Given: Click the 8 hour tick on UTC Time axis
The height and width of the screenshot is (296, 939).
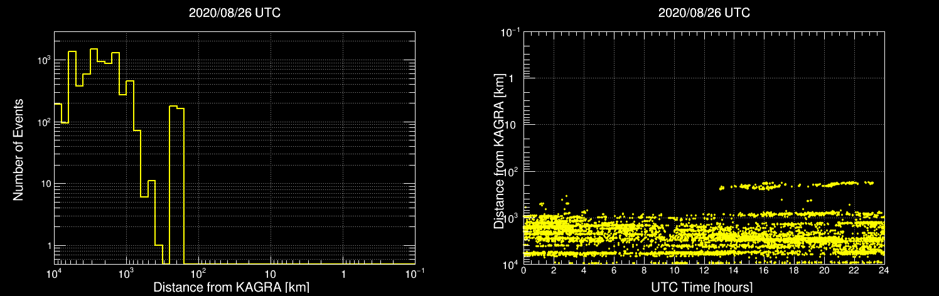Looking at the screenshot, I should 644,271.
